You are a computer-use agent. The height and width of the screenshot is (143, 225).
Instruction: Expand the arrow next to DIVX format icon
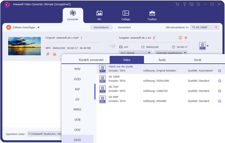click(x=208, y=46)
